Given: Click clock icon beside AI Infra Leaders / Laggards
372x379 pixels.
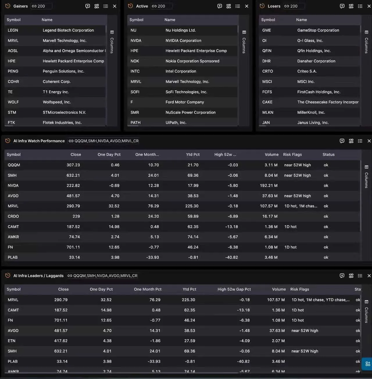Looking at the screenshot, I should (8, 275).
